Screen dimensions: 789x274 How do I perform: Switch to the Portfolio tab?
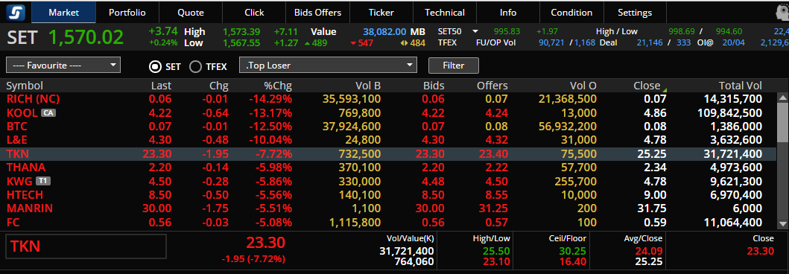127,13
